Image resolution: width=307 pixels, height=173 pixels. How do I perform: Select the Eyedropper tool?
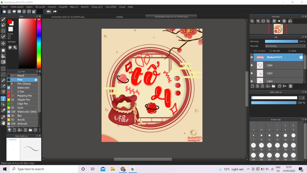[x=3, y=117]
